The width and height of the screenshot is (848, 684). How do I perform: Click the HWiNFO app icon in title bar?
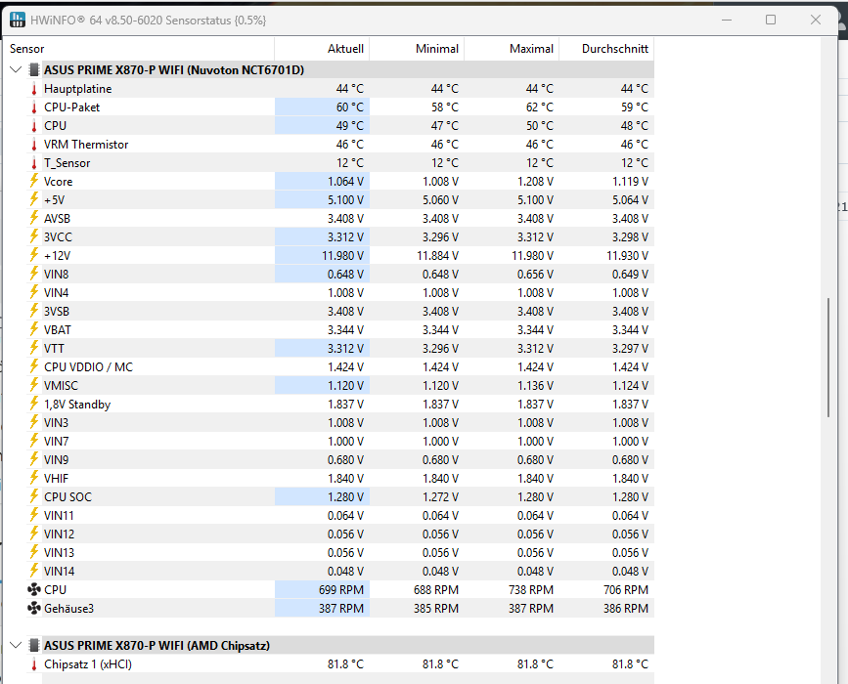tap(18, 20)
